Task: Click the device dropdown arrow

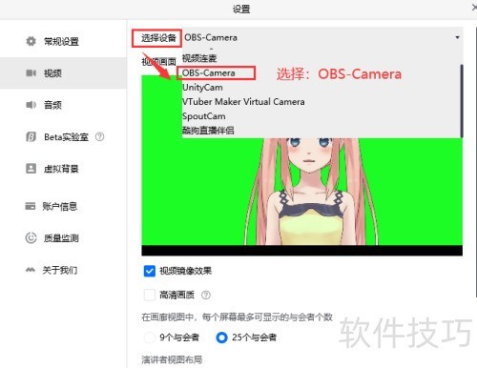Action: point(457,37)
